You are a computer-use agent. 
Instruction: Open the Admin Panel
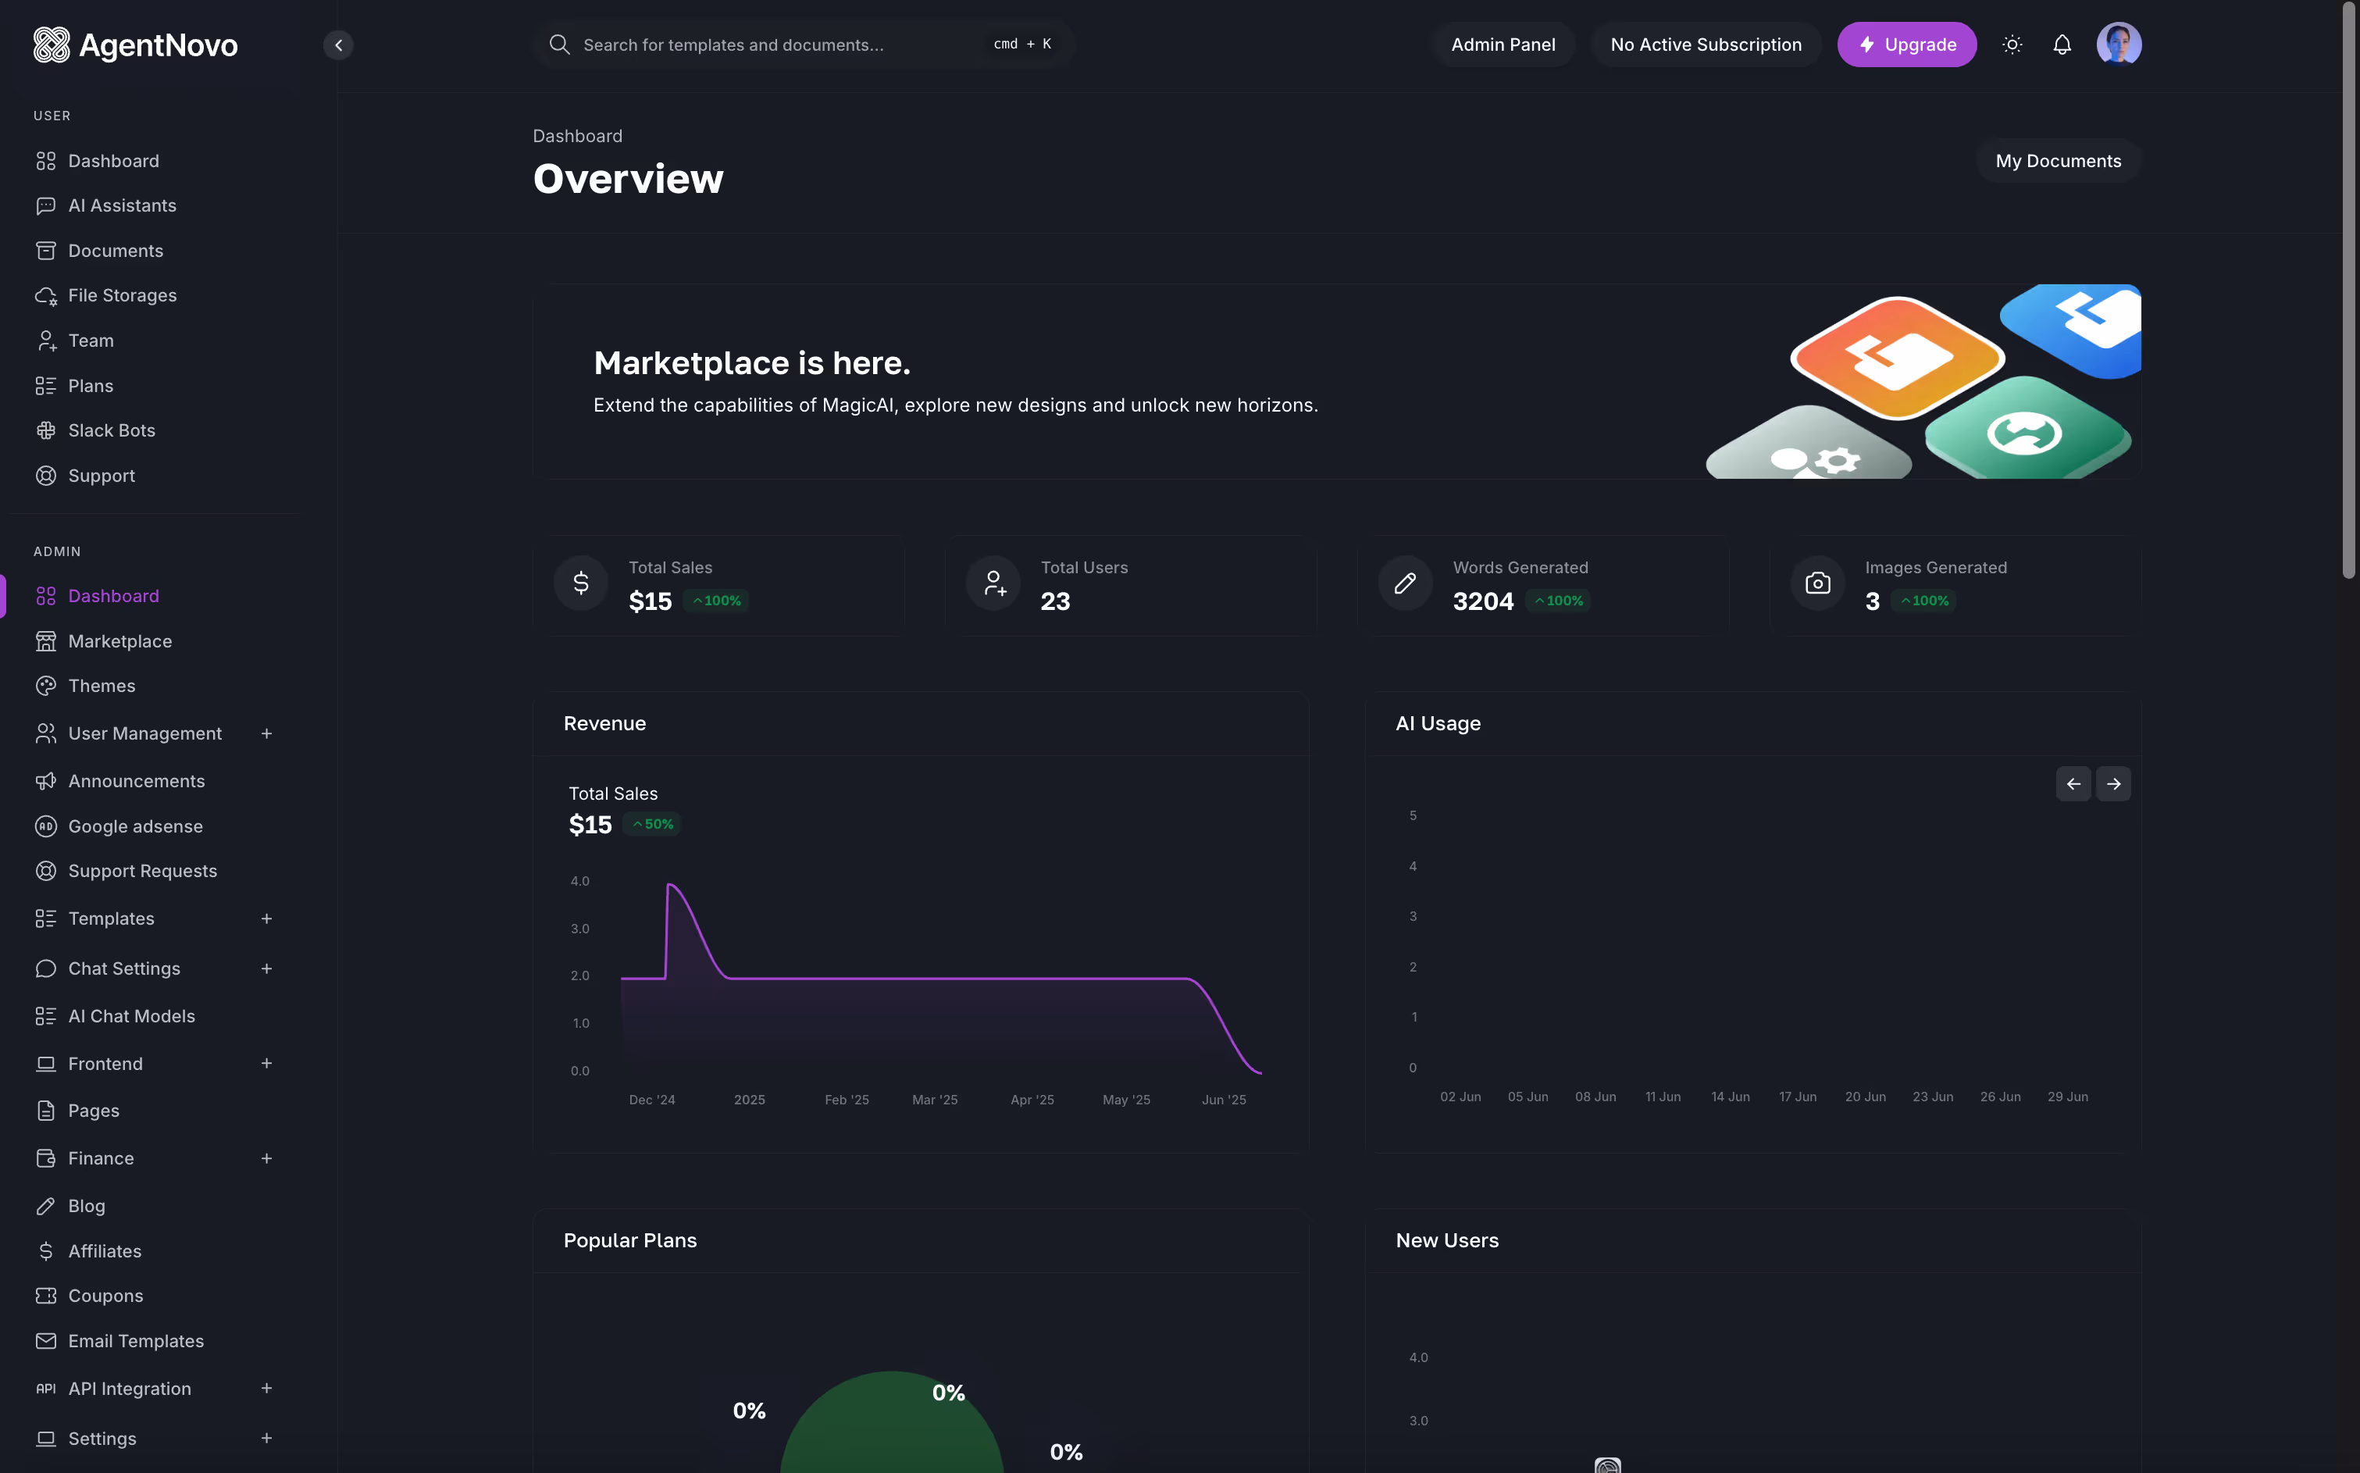[x=1503, y=45]
